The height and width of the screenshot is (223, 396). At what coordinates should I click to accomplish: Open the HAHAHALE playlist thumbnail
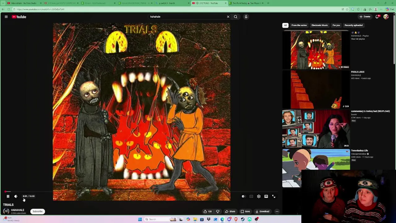[x=316, y=50]
